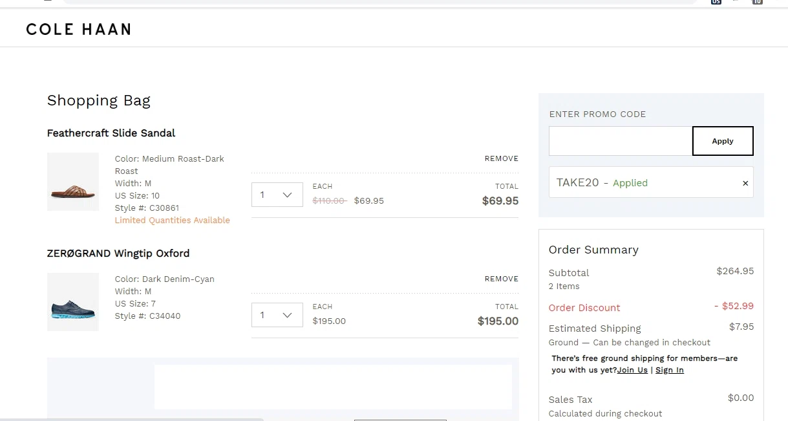Screen dimensions: 788x421
Task: Apply the promo code
Action: pos(723,141)
